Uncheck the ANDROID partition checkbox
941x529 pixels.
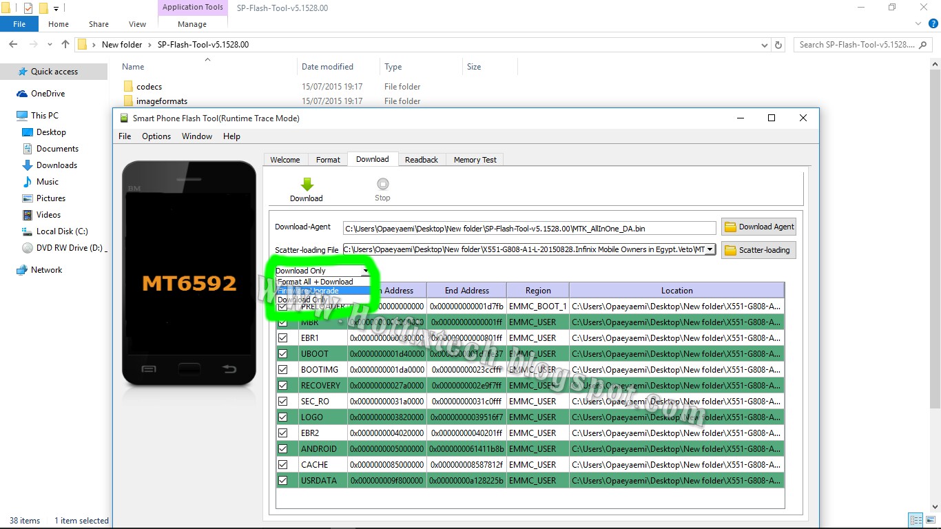tap(283, 448)
